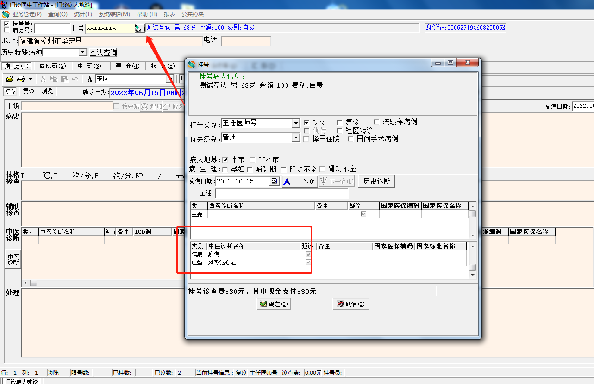The image size is (594, 384).
Task: Click the 发病日期 date field in dialog
Action: click(x=243, y=181)
